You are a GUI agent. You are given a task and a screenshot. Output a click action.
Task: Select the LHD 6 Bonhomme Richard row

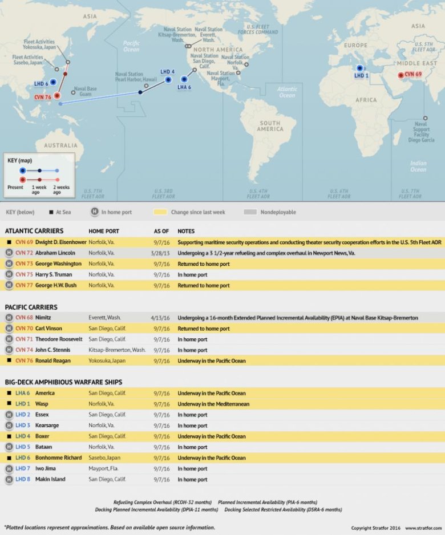point(222,457)
